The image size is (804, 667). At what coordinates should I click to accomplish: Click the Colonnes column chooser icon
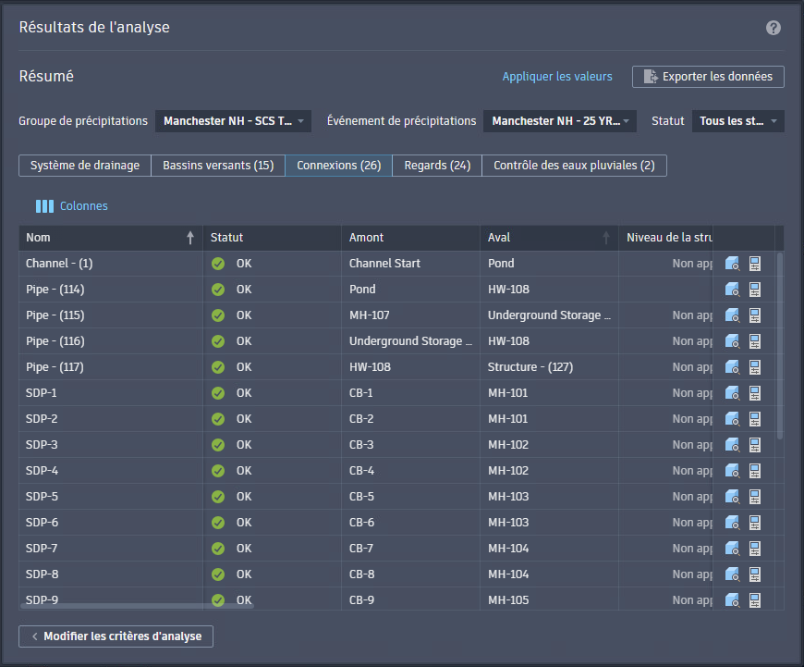coord(44,206)
